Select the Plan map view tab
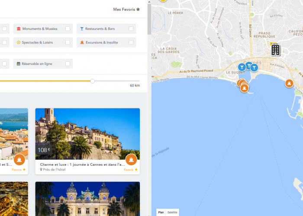The height and width of the screenshot is (216, 303). pyautogui.click(x=161, y=212)
